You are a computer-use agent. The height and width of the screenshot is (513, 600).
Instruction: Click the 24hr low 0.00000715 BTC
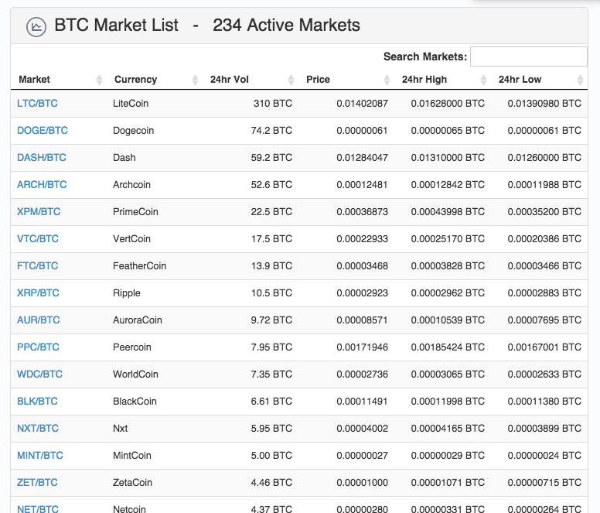[544, 482]
